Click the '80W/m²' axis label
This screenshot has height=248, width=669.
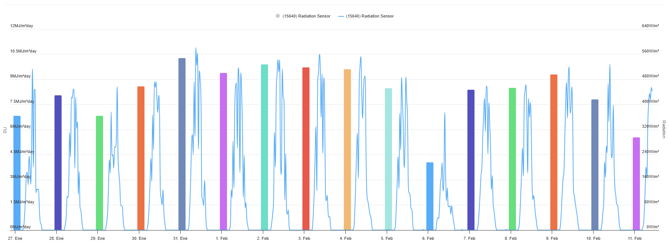pos(651,202)
